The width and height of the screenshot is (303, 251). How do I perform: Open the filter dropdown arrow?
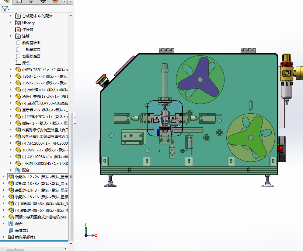pos(9,10)
